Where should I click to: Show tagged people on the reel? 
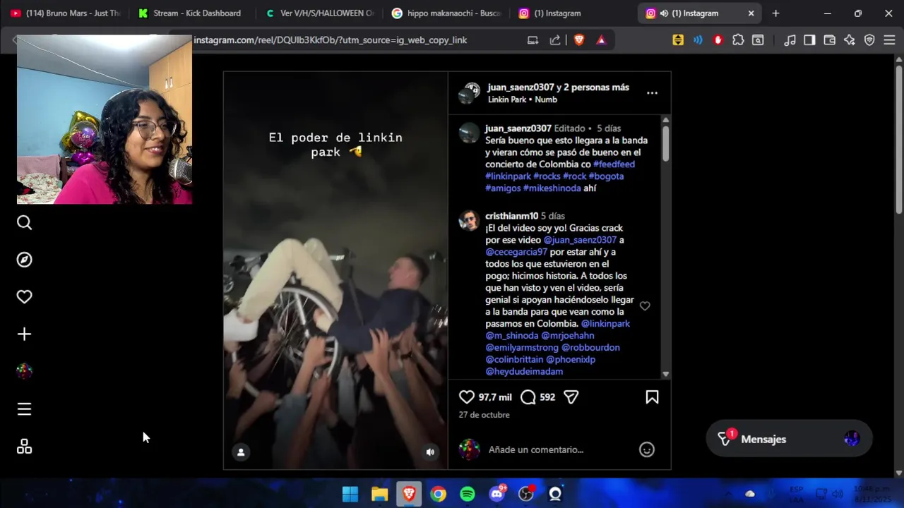[x=241, y=452]
